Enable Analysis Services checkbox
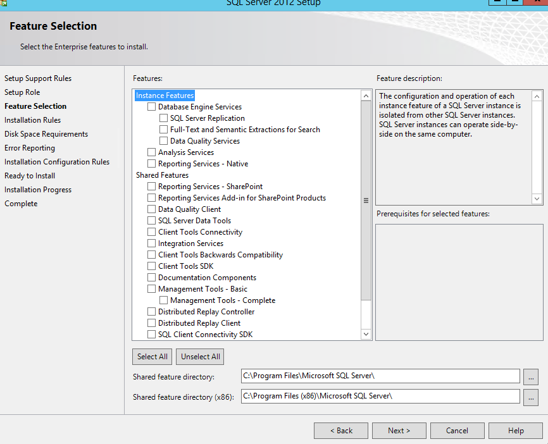Viewport: 548px width, 444px height. pyautogui.click(x=151, y=152)
